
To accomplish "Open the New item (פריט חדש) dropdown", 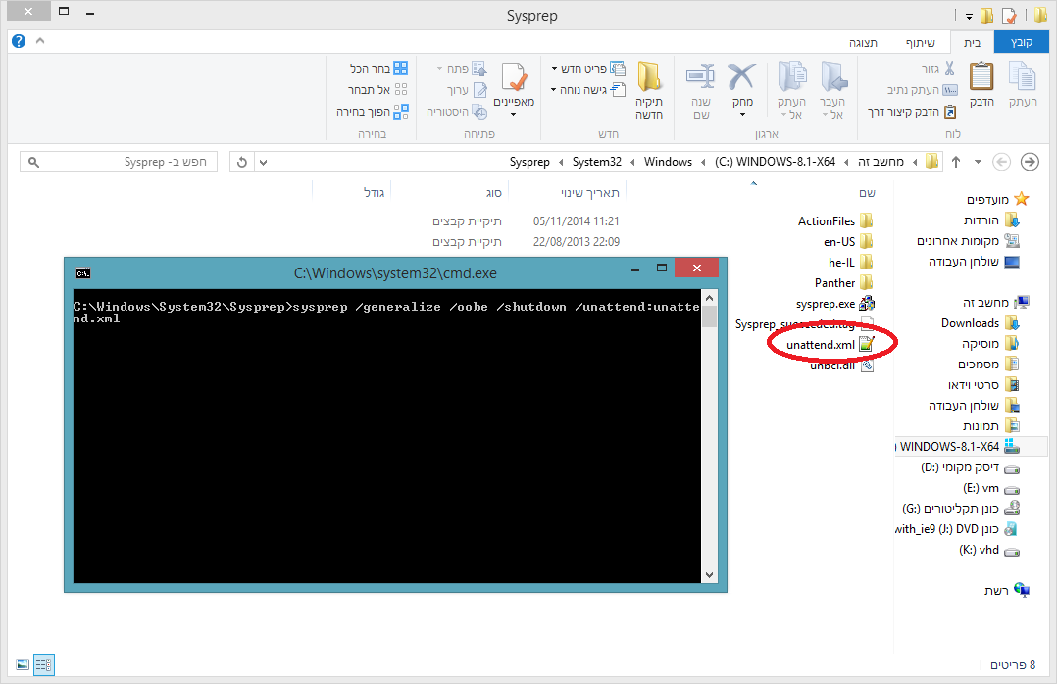I will pyautogui.click(x=587, y=68).
